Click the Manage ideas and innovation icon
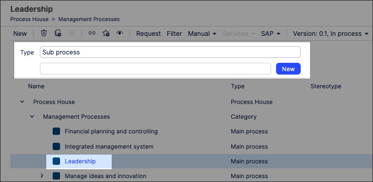The image size is (373, 182). (x=57, y=176)
